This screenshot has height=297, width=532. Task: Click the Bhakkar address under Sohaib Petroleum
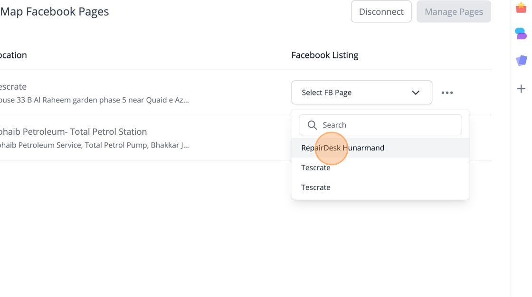(x=94, y=145)
